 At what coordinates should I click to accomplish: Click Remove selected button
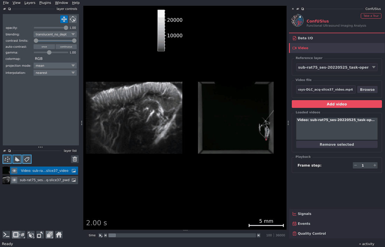point(337,145)
